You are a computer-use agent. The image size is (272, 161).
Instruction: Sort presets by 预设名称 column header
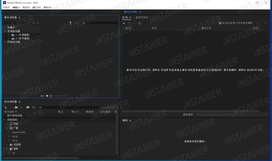click(9, 112)
